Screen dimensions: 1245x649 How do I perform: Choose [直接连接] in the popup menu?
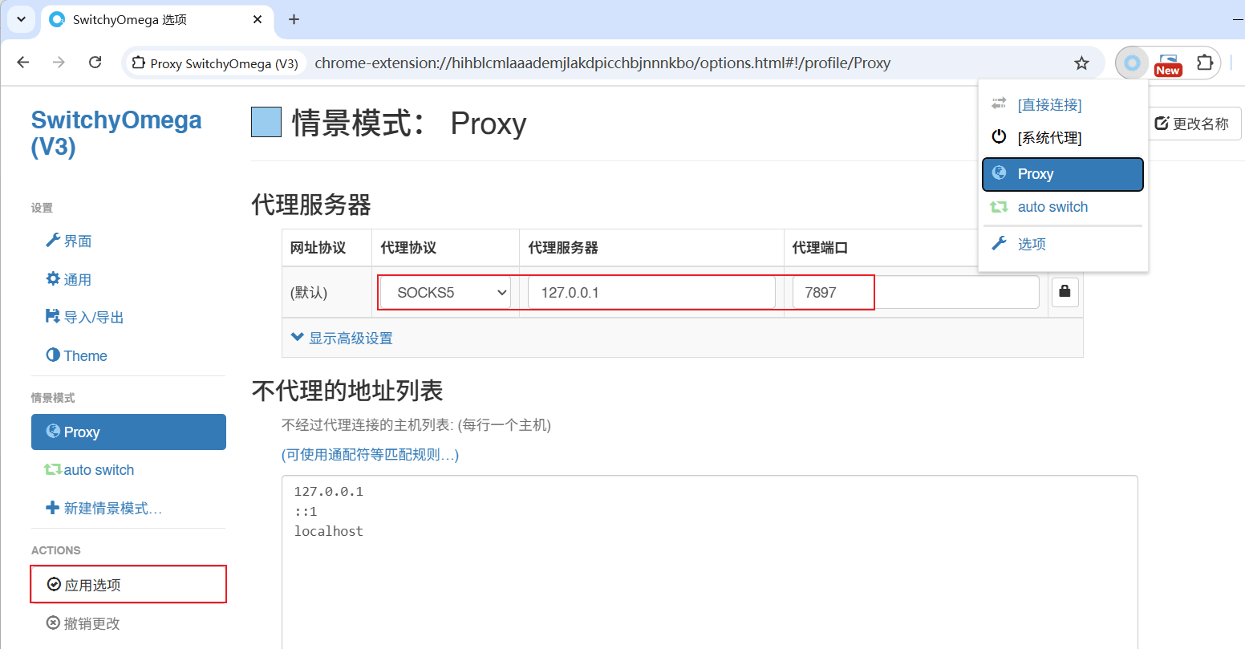[1063, 104]
